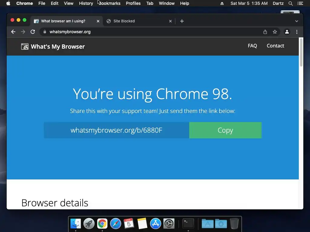Open the Profiles menu
Viewport: 310px width, 232px height.
(133, 3)
